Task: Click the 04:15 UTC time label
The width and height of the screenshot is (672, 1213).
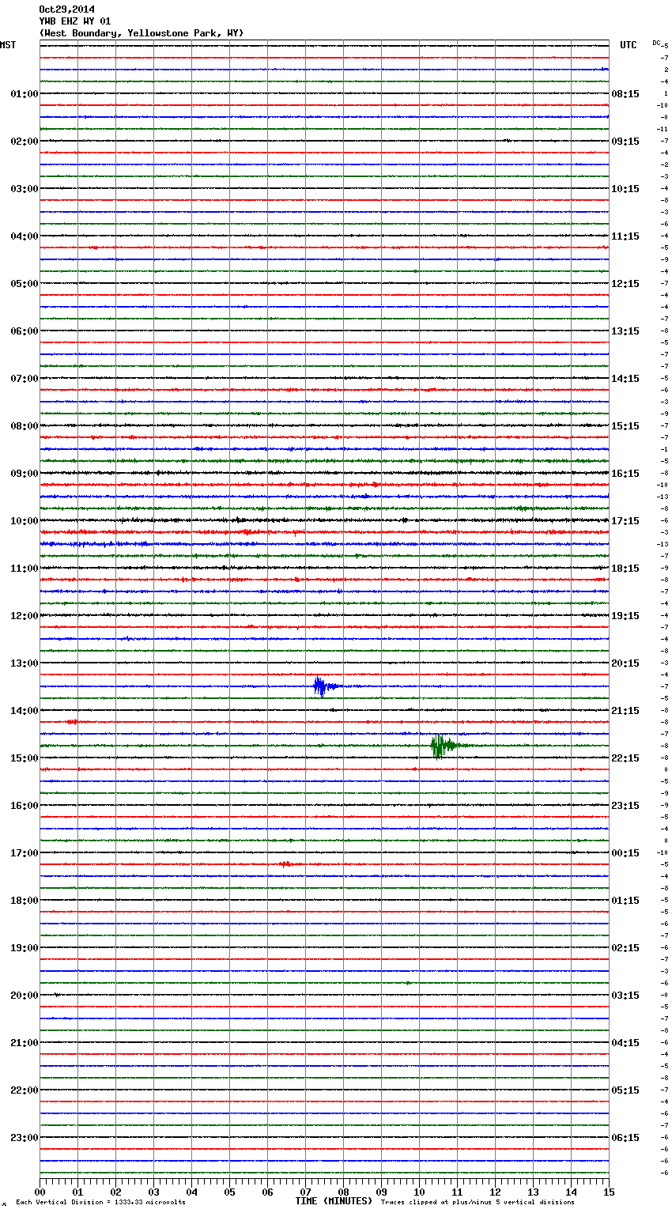Action: pos(625,1043)
